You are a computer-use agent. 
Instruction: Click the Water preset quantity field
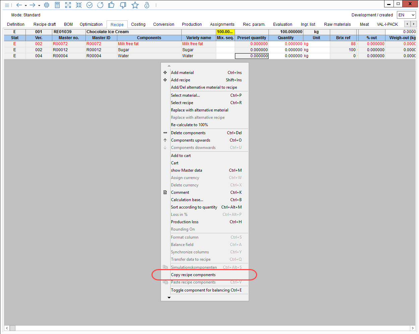252,56
